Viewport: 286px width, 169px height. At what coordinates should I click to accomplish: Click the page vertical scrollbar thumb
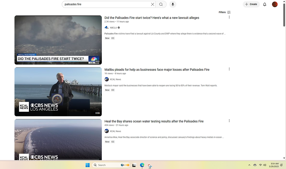click(x=284, y=15)
